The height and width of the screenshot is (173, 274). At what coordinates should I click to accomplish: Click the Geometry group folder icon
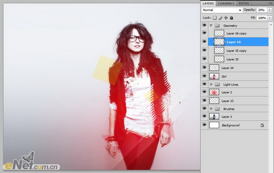tap(217, 25)
